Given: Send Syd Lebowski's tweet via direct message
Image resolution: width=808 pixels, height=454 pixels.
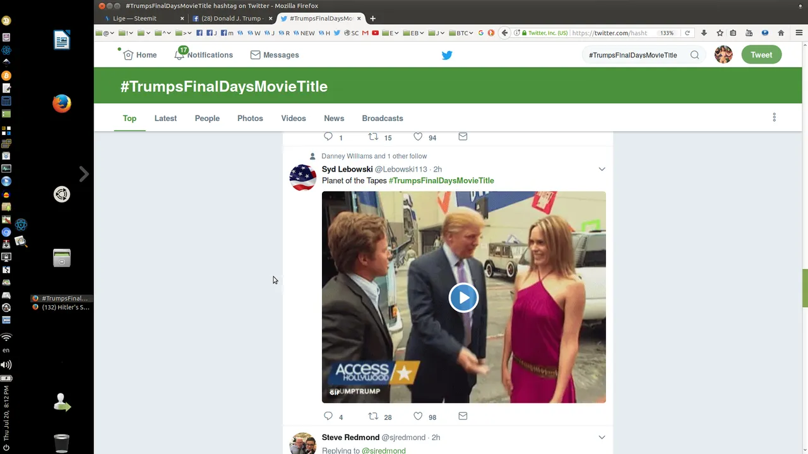Looking at the screenshot, I should tap(463, 416).
